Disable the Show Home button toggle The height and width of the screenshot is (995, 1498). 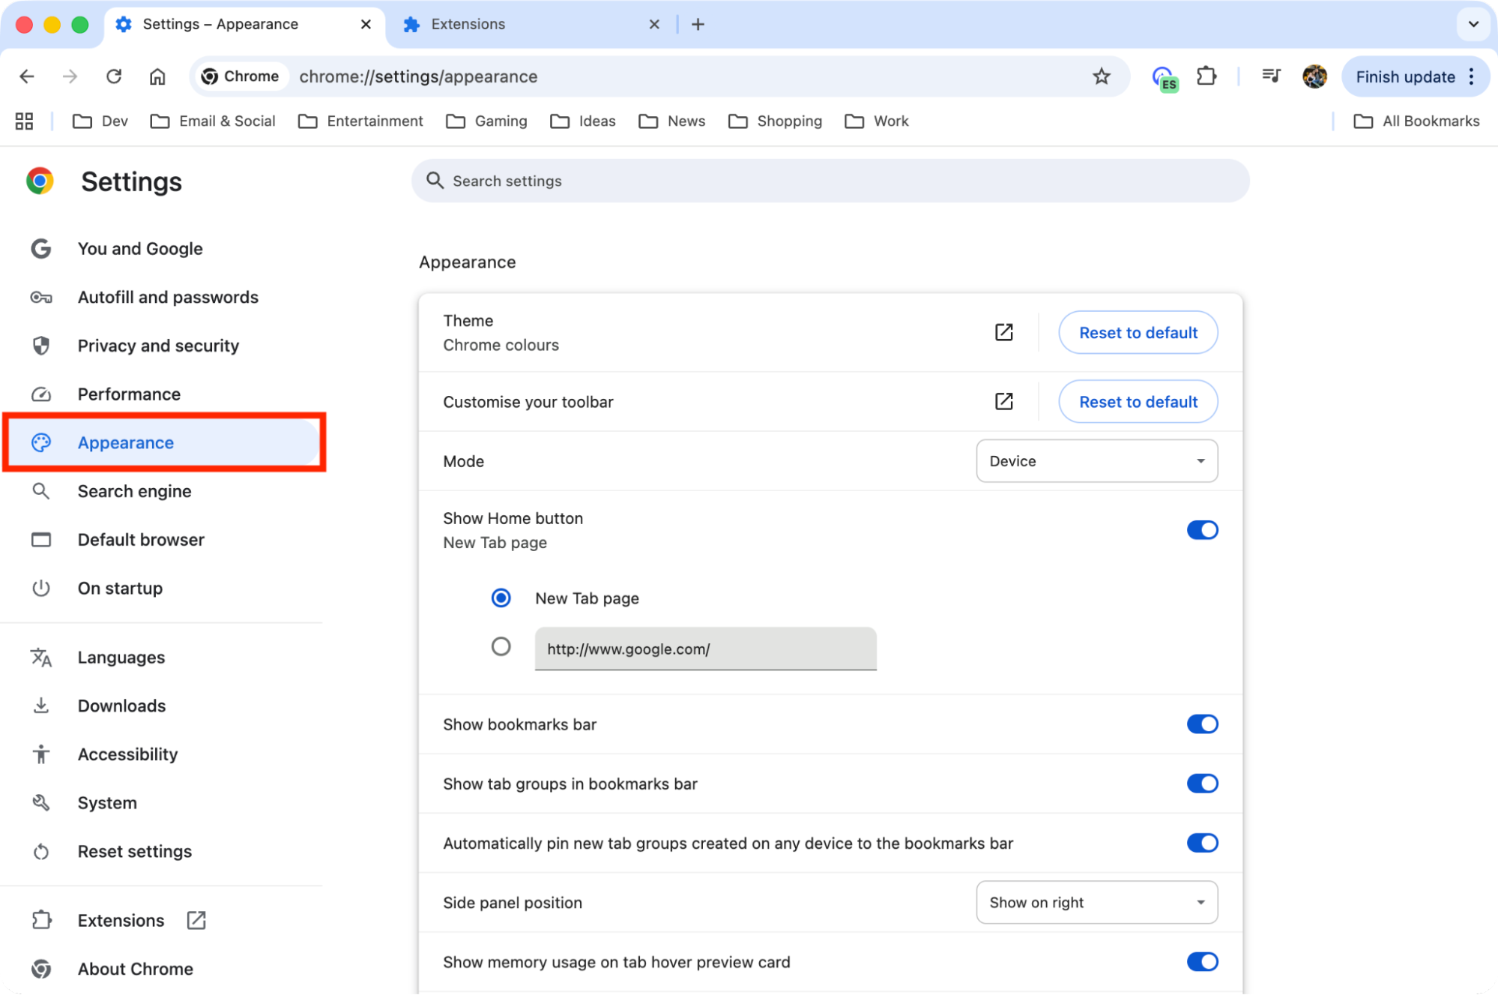click(1202, 529)
